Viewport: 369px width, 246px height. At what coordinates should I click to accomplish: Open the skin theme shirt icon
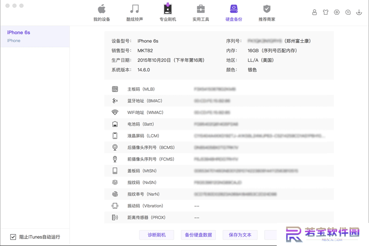click(326, 12)
